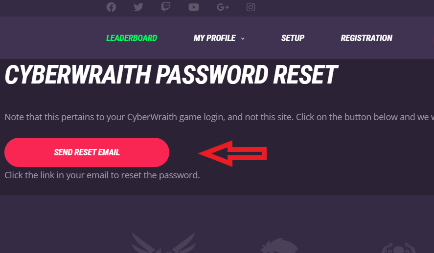This screenshot has width=434, height=253.
Task: Click the reset link instruction text
Action: coord(102,175)
